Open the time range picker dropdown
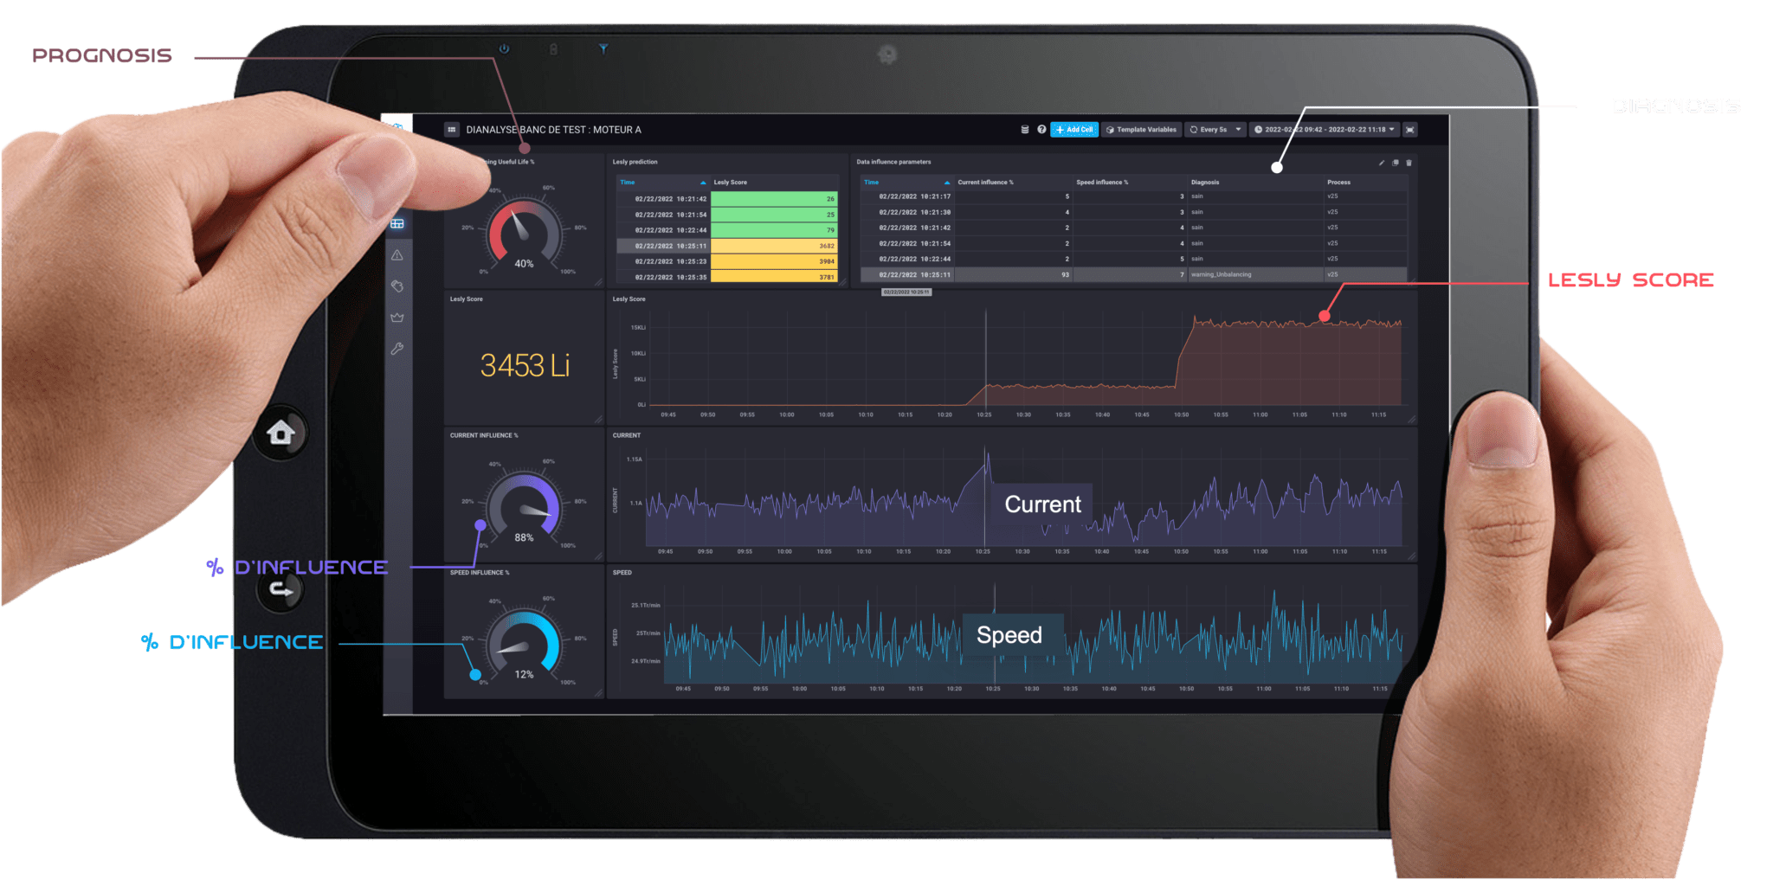Viewport: 1773px width, 880px height. pyautogui.click(x=1325, y=130)
